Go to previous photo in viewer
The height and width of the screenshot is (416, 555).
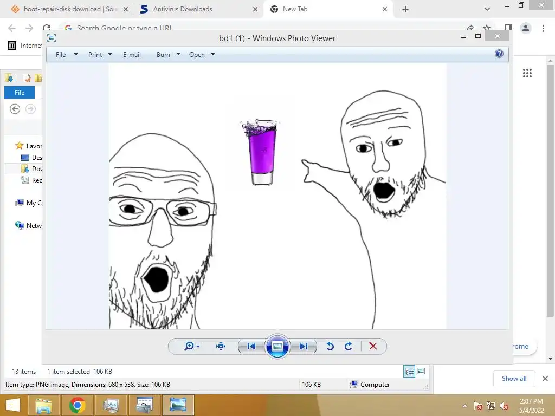pos(251,346)
